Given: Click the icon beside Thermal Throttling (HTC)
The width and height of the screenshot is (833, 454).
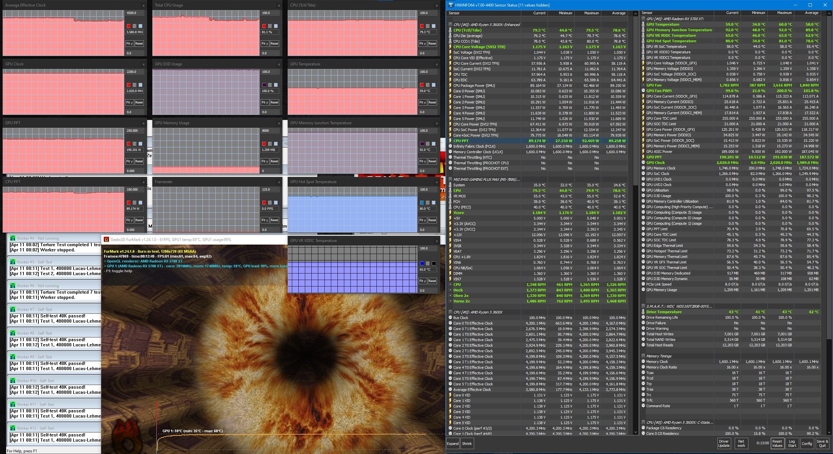Looking at the screenshot, I should pos(450,157).
